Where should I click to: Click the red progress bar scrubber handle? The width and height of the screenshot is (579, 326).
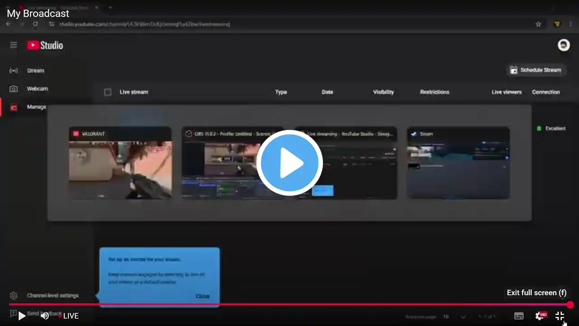pyautogui.click(x=570, y=305)
